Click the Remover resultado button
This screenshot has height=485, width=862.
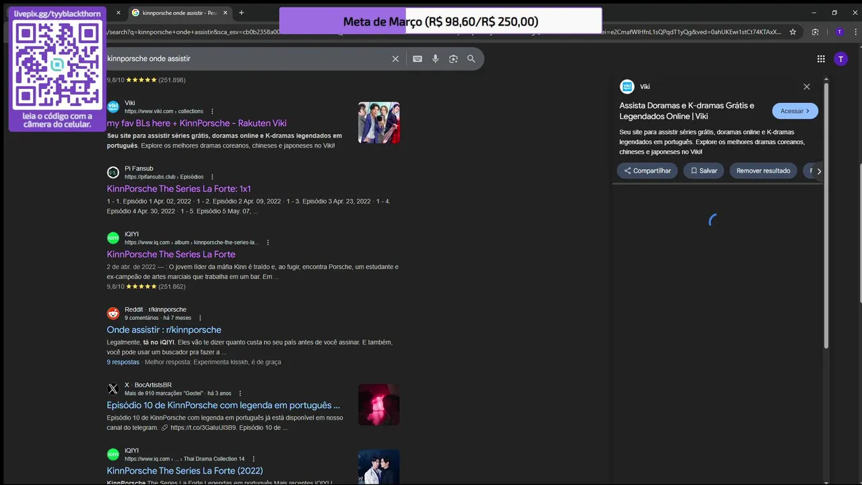(x=763, y=171)
